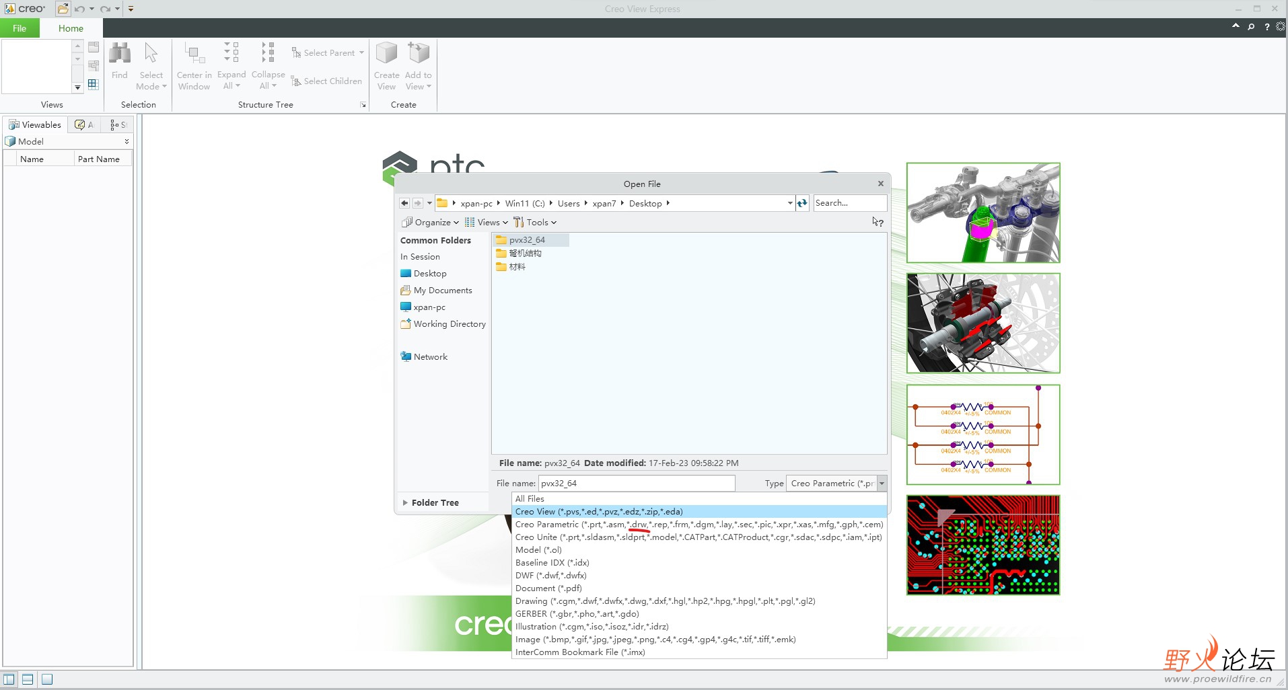Screen dimensions: 1288x690
Task: Open the redo history dropdown arrow
Action: click(117, 9)
